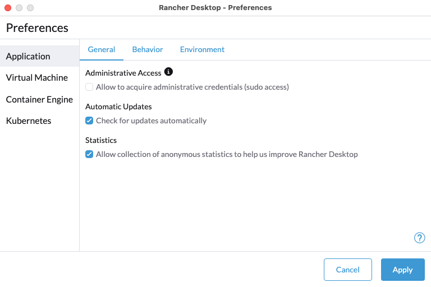Select Application in the sidebar

28,56
